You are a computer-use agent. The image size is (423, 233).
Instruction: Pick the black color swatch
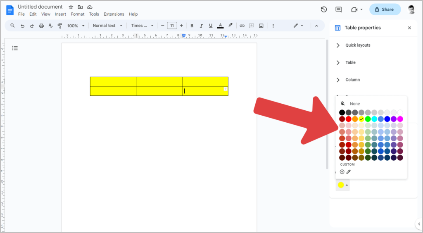pos(342,112)
